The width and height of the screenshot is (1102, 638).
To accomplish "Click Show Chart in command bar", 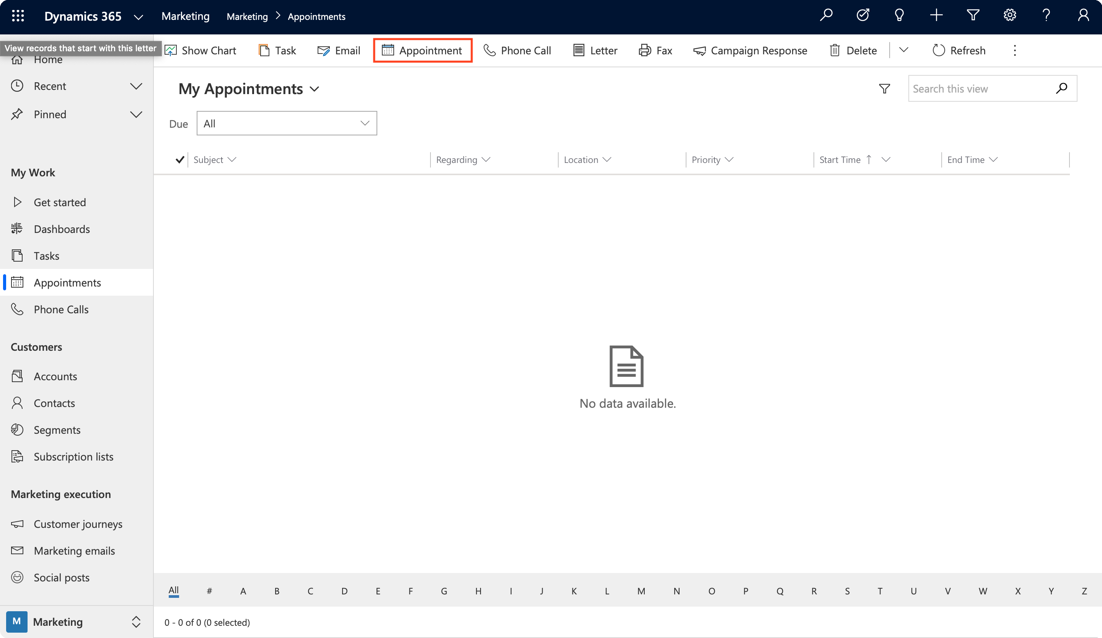I will pyautogui.click(x=201, y=50).
